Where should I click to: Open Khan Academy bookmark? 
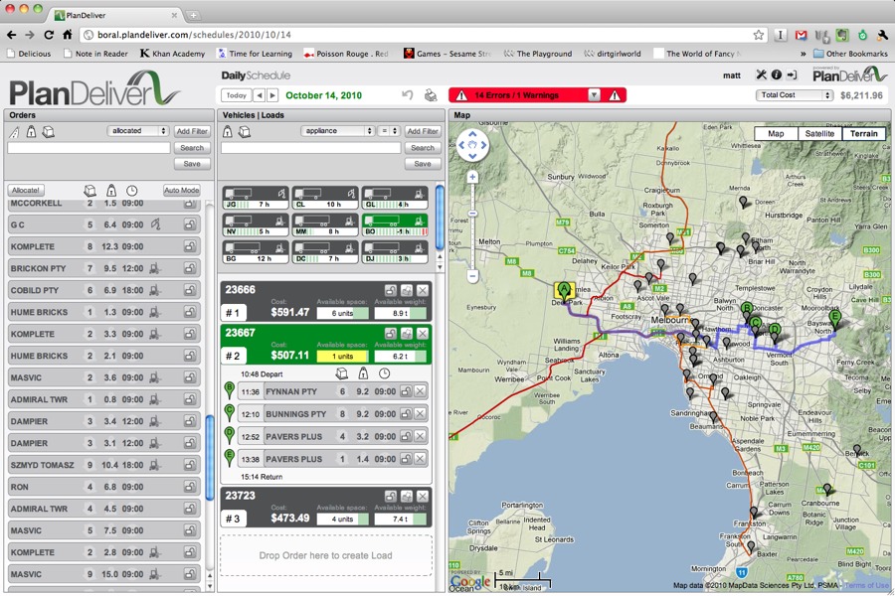tap(172, 54)
